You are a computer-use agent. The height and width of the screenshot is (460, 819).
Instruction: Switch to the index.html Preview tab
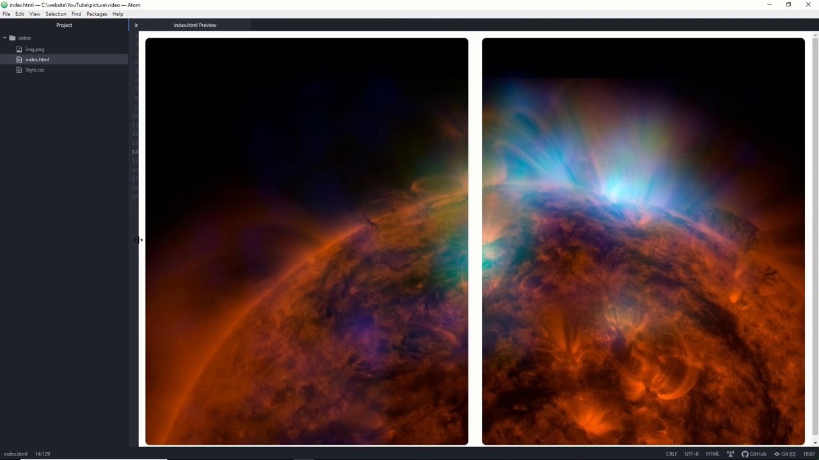click(195, 25)
